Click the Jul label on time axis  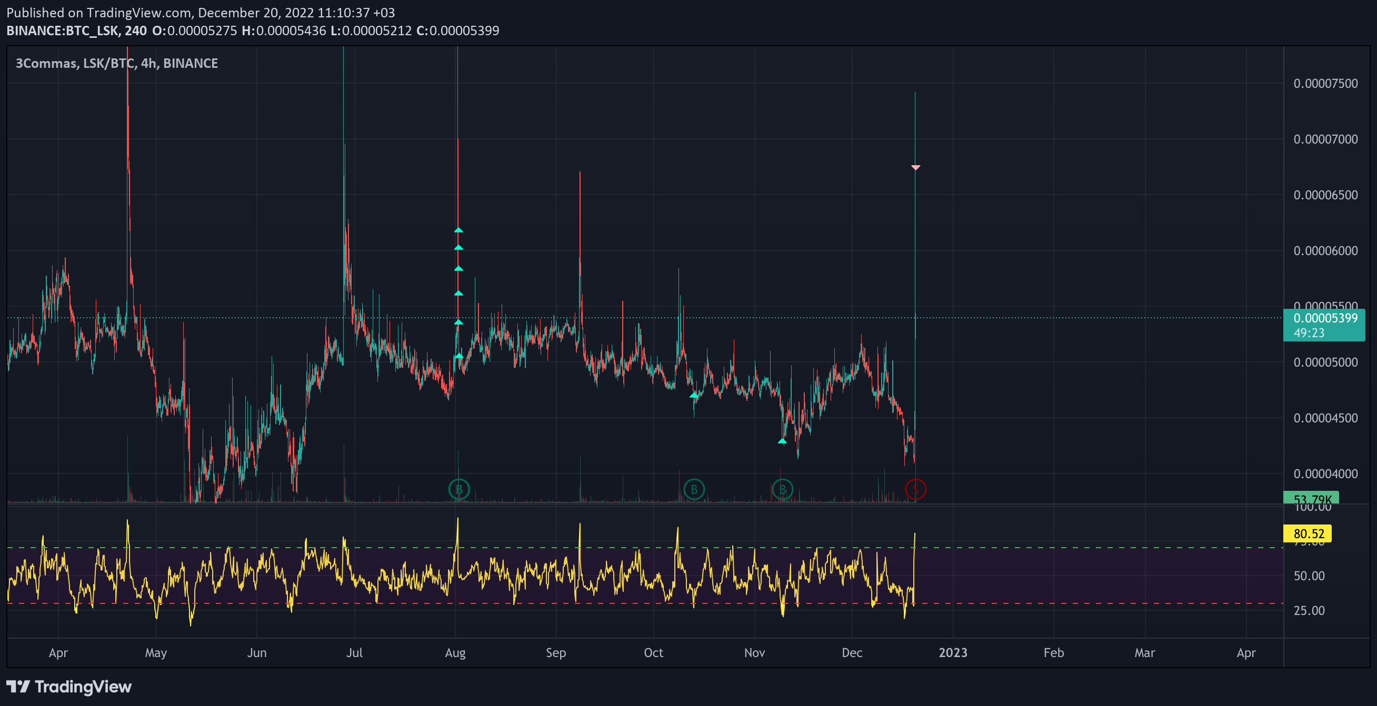[354, 652]
